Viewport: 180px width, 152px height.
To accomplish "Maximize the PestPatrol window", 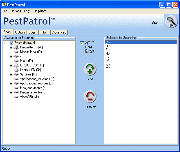I will coord(169,5).
